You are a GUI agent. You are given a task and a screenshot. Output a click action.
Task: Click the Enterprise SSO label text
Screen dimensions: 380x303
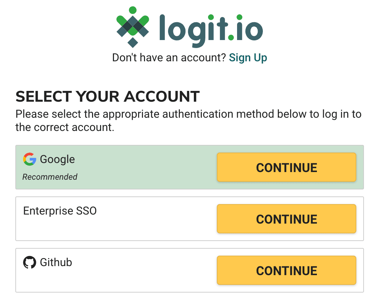[60, 211]
